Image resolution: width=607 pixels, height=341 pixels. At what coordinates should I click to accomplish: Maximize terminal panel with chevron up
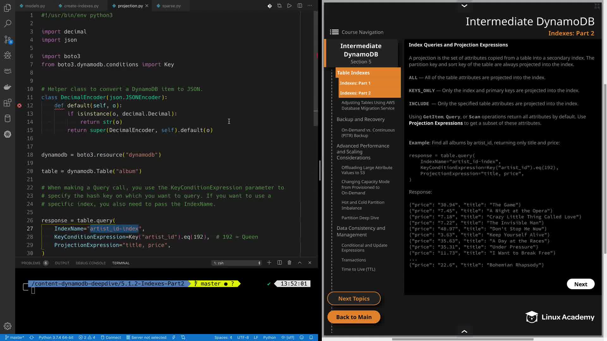pos(300,263)
